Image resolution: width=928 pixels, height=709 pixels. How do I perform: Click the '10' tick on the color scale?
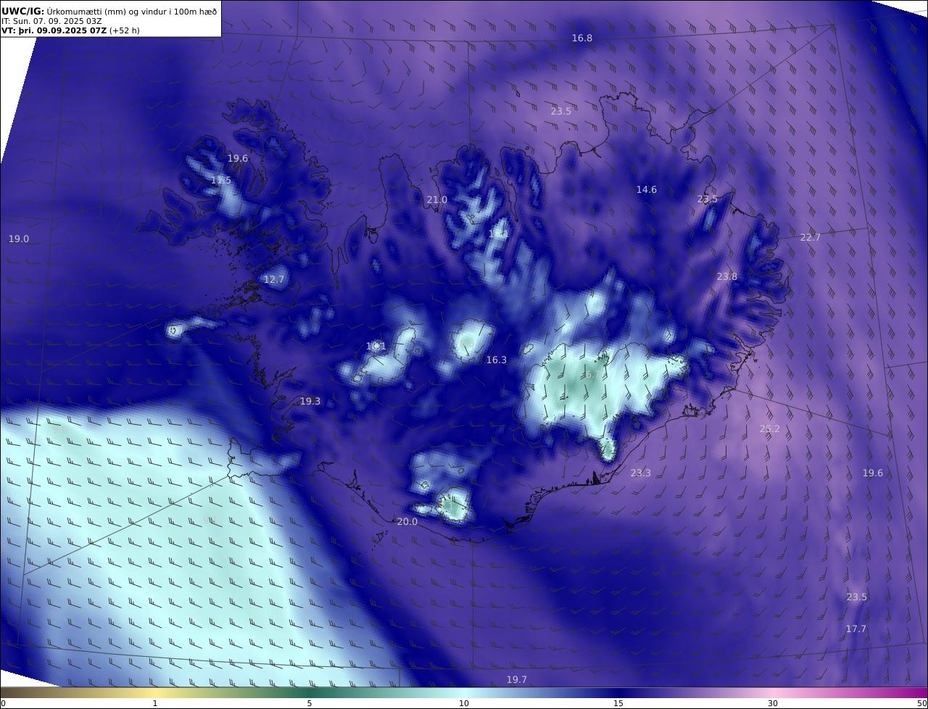[464, 704]
